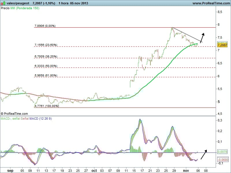Open the www.ProRealTime.com link

[x=211, y=3]
